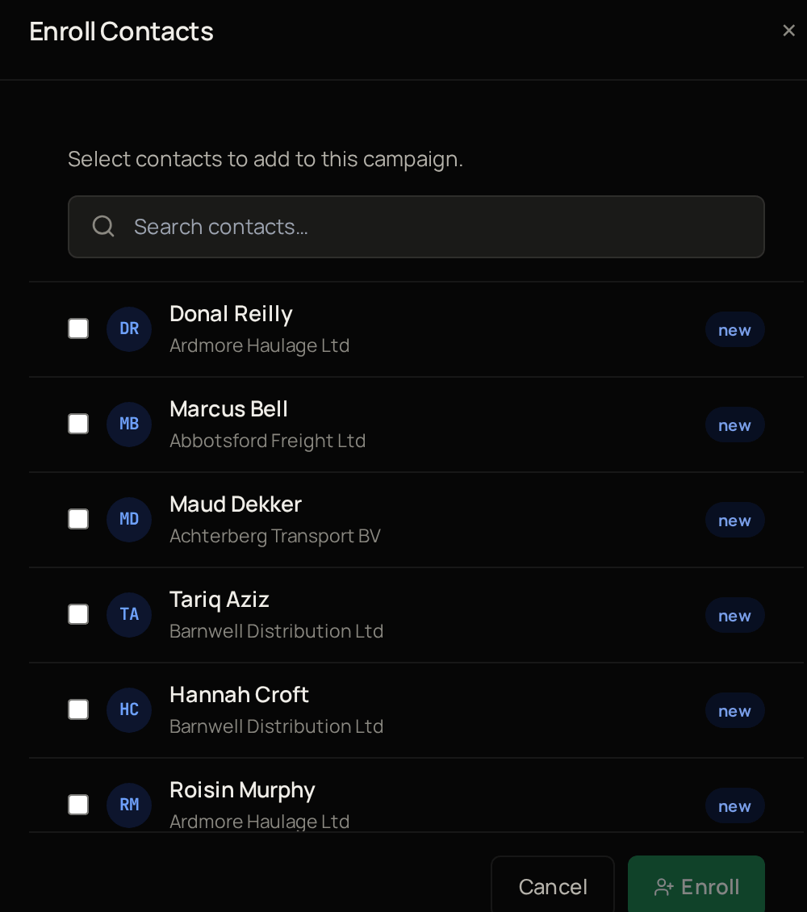Tick the Hannah Croft checkbox

click(78, 709)
